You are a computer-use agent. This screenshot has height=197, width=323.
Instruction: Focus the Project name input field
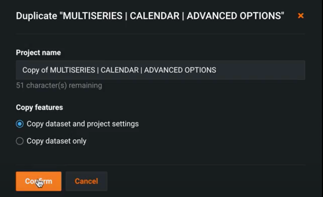(x=160, y=70)
